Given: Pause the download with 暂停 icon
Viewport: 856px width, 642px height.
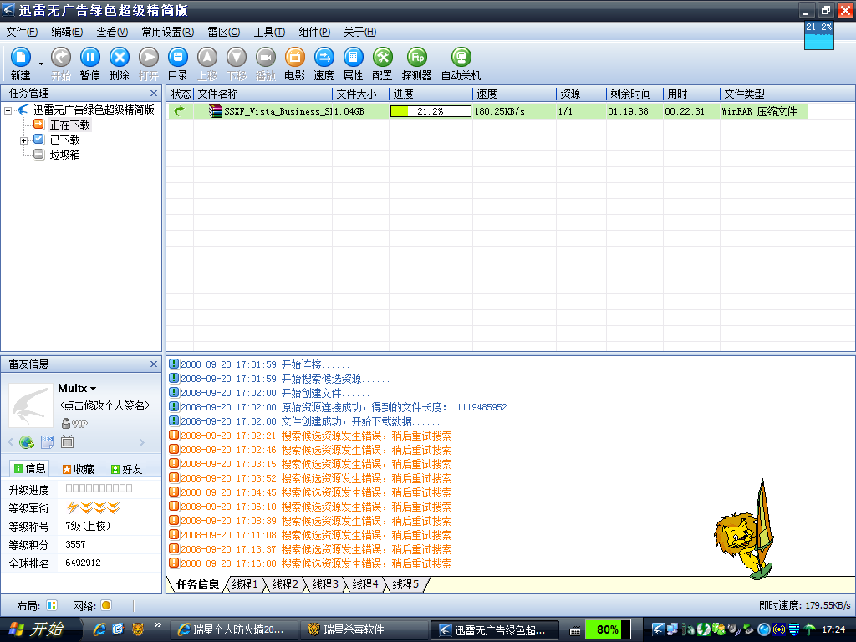Looking at the screenshot, I should (x=90, y=57).
